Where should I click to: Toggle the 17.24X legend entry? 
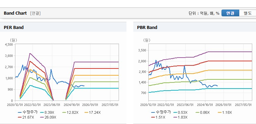(93, 112)
